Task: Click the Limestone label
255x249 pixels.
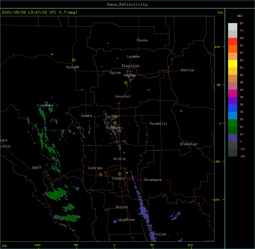Action: [45, 105]
